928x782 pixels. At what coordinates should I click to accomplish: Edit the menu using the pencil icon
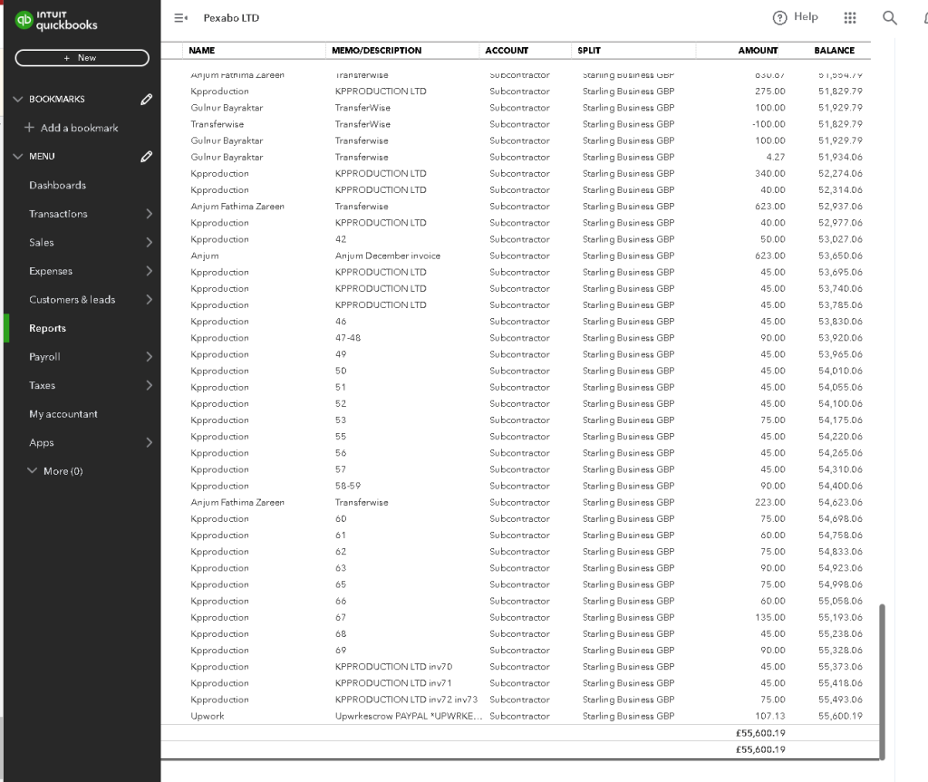146,156
